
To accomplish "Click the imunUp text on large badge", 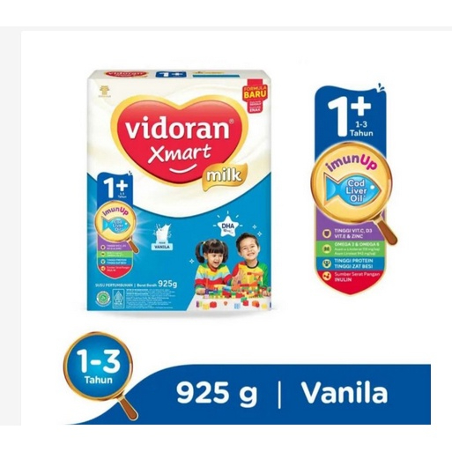I will pyautogui.click(x=352, y=163).
